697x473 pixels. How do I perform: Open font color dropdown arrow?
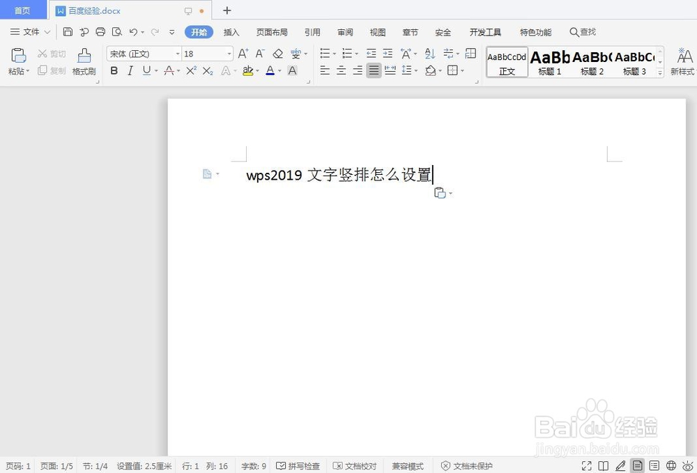click(279, 71)
